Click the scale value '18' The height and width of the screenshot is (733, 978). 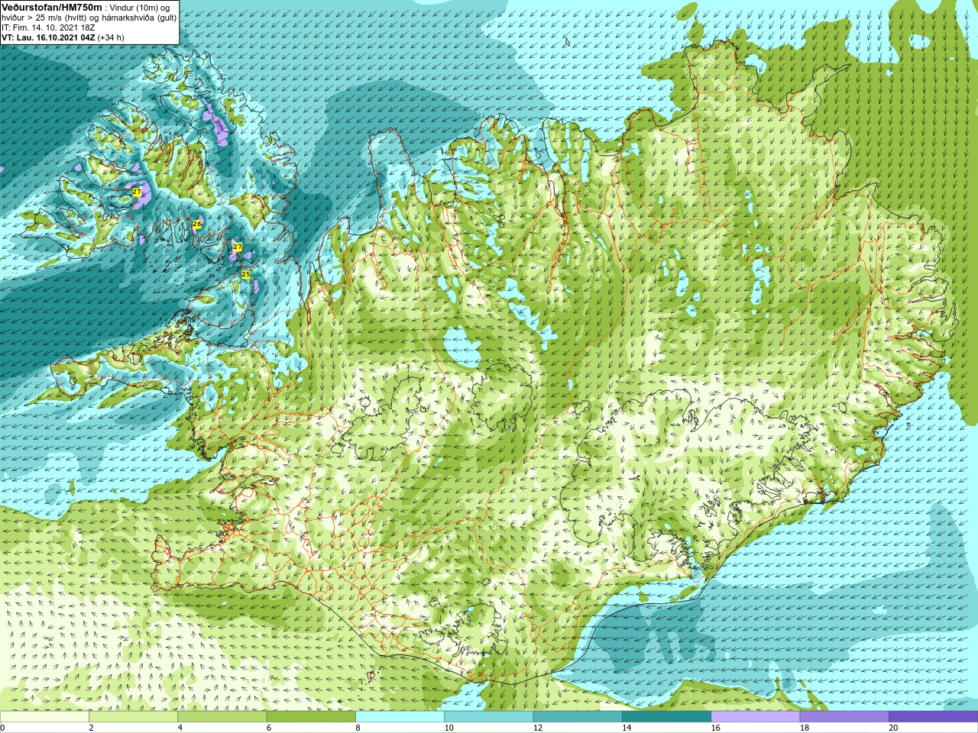coord(805,728)
